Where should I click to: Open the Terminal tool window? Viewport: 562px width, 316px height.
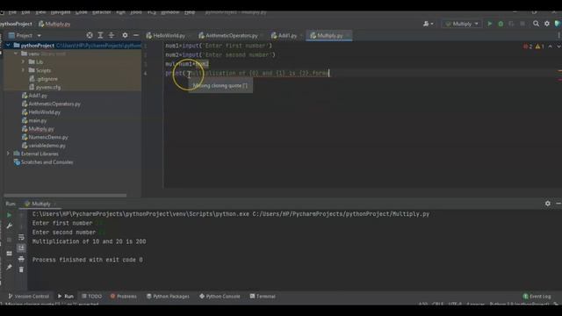click(x=263, y=297)
